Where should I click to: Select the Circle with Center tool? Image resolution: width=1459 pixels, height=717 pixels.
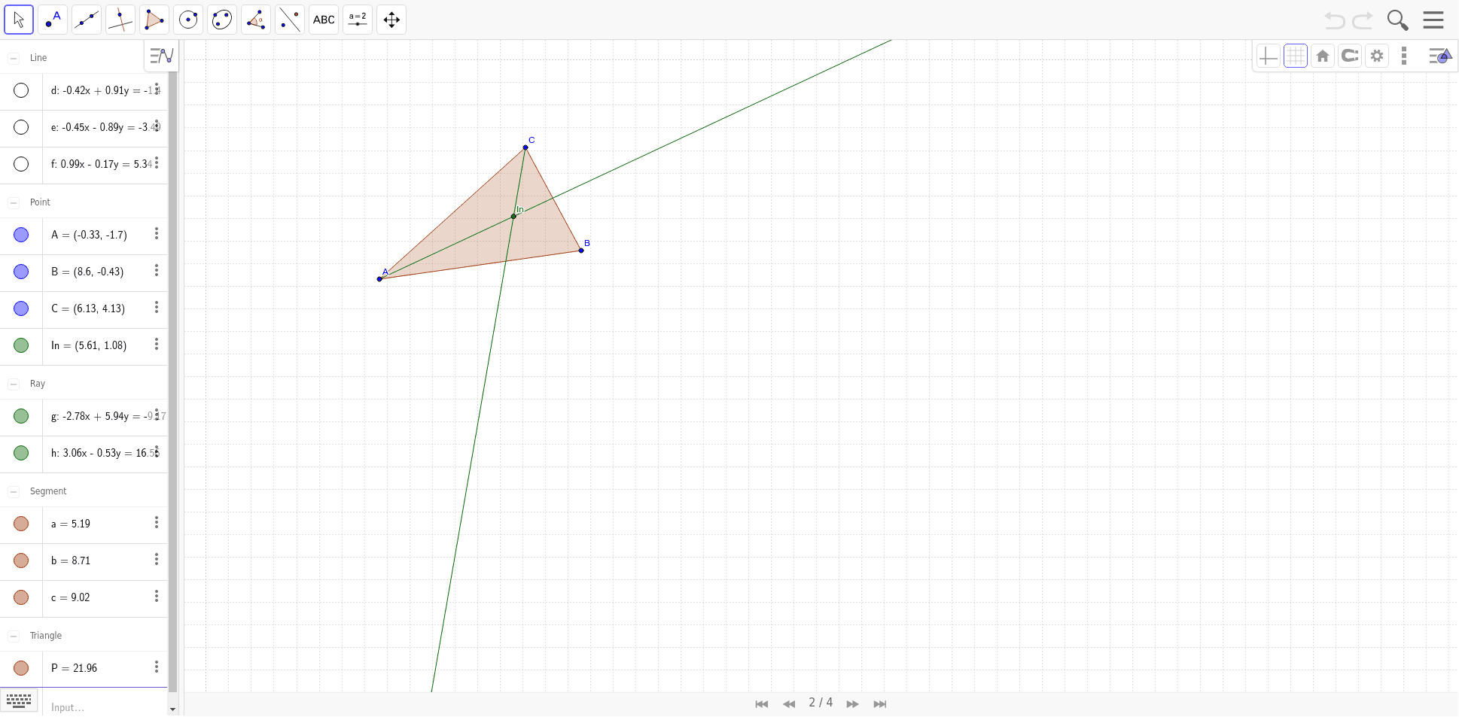[x=188, y=20]
